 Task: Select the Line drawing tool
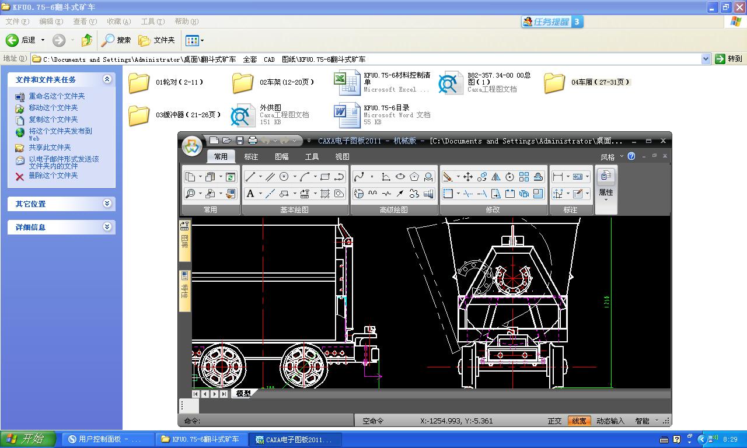(x=250, y=177)
